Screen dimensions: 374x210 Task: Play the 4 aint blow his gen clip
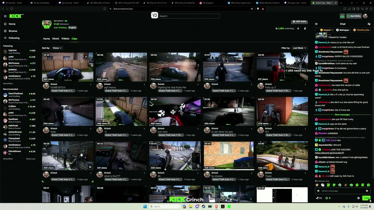[x=228, y=111]
